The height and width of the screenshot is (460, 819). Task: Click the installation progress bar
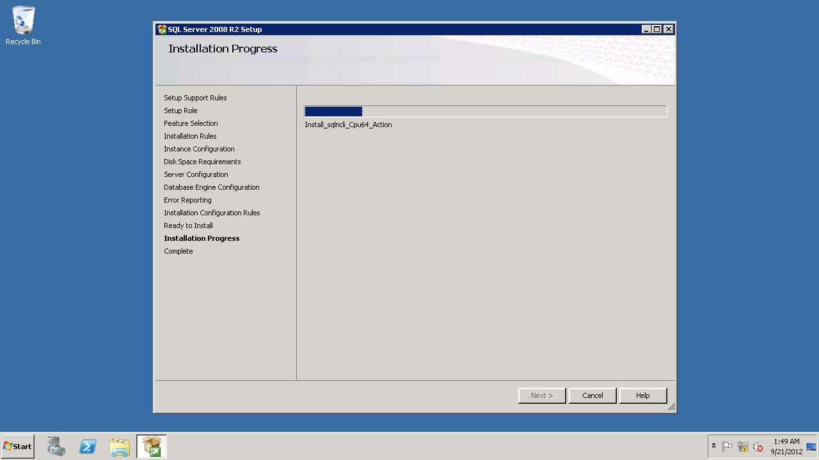(485, 111)
